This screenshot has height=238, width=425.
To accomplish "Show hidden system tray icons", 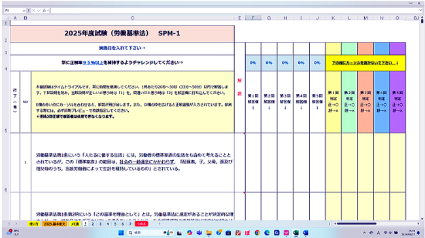I will pos(364,233).
